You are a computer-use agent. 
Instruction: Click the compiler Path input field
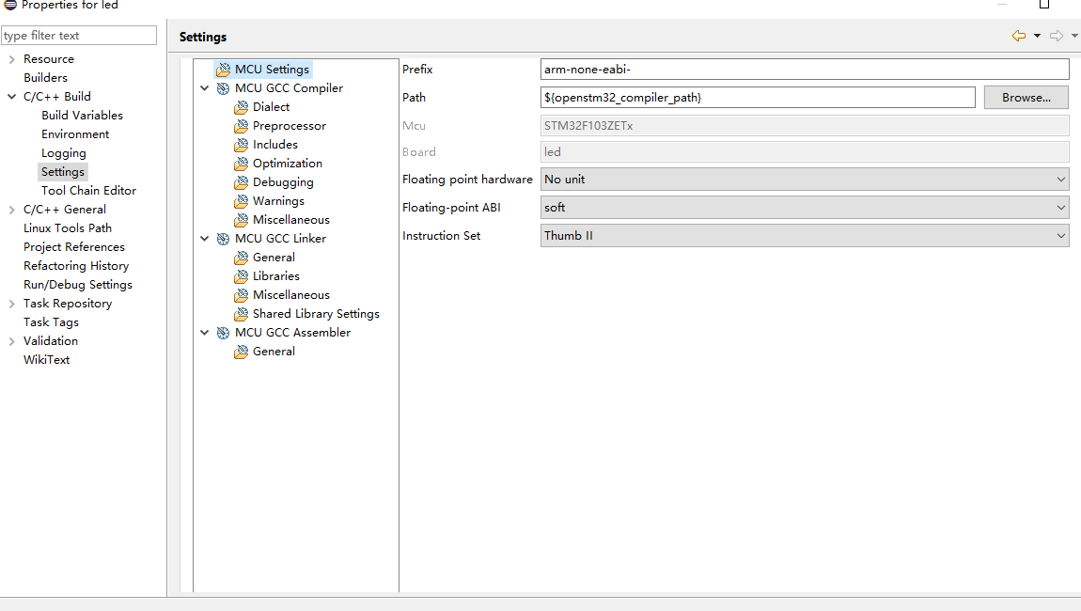tap(758, 97)
